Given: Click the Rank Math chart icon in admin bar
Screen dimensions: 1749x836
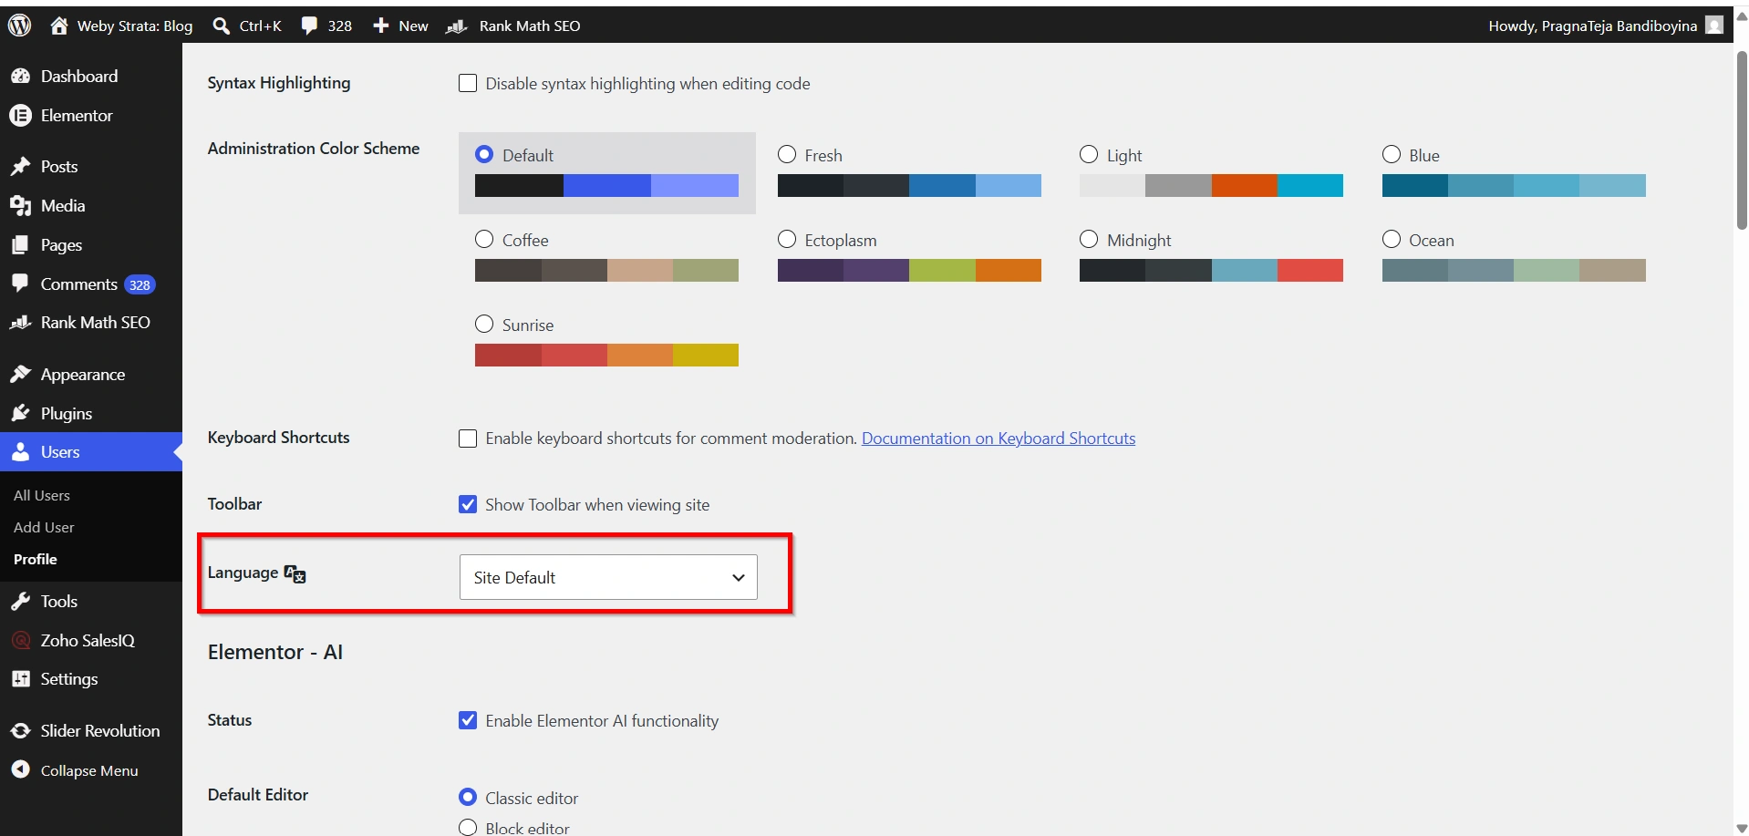Looking at the screenshot, I should point(457,26).
